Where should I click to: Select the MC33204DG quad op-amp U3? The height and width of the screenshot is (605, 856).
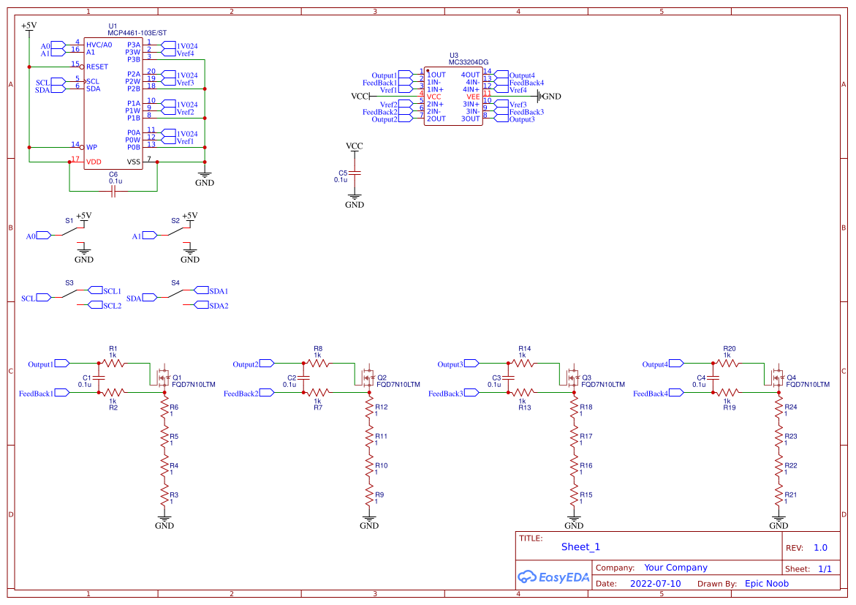pyautogui.click(x=452, y=95)
